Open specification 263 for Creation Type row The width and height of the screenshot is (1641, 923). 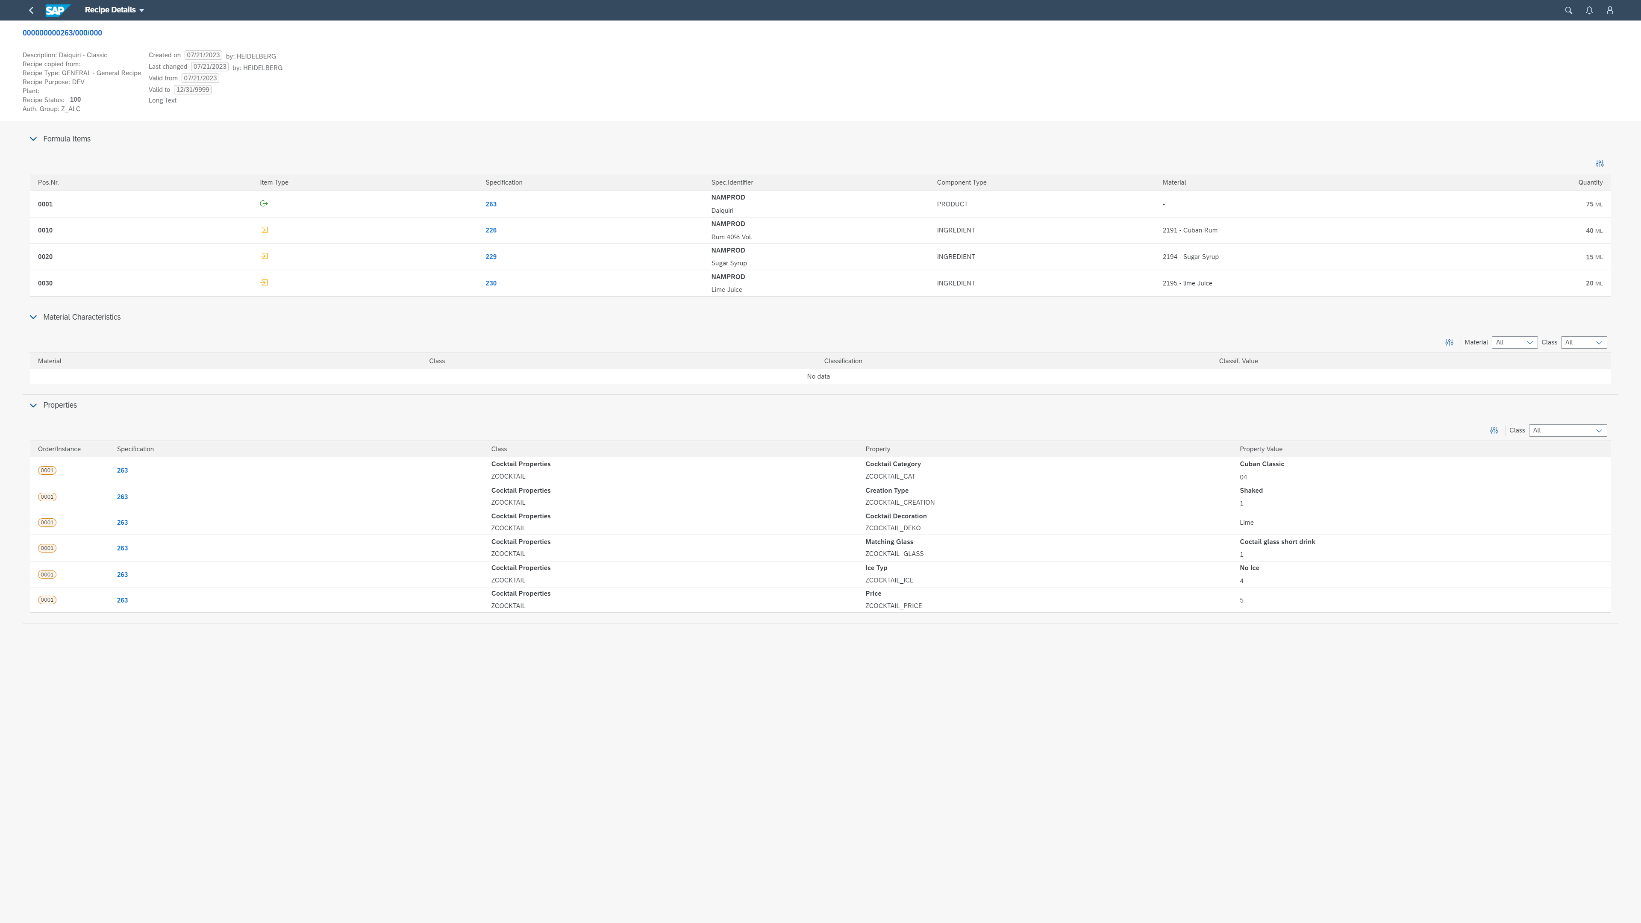[x=122, y=497]
